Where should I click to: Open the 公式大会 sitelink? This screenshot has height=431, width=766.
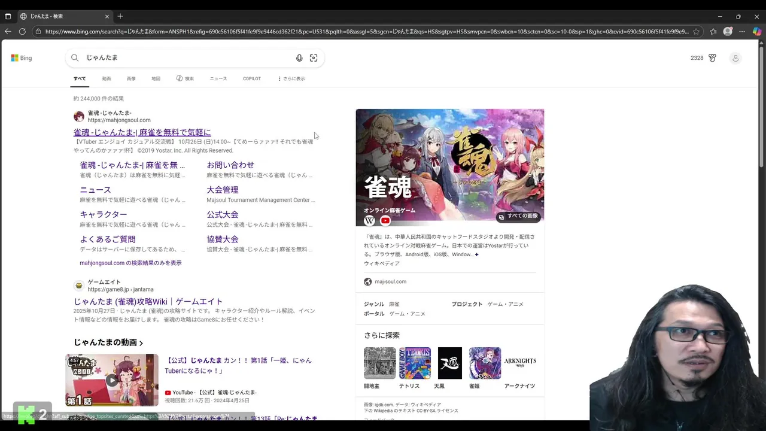[223, 214]
